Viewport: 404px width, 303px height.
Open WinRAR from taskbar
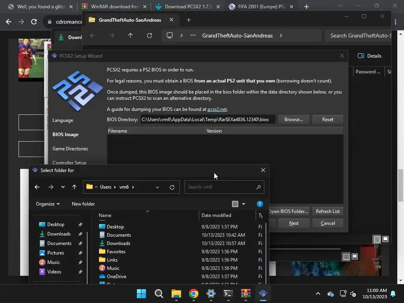click(245, 294)
